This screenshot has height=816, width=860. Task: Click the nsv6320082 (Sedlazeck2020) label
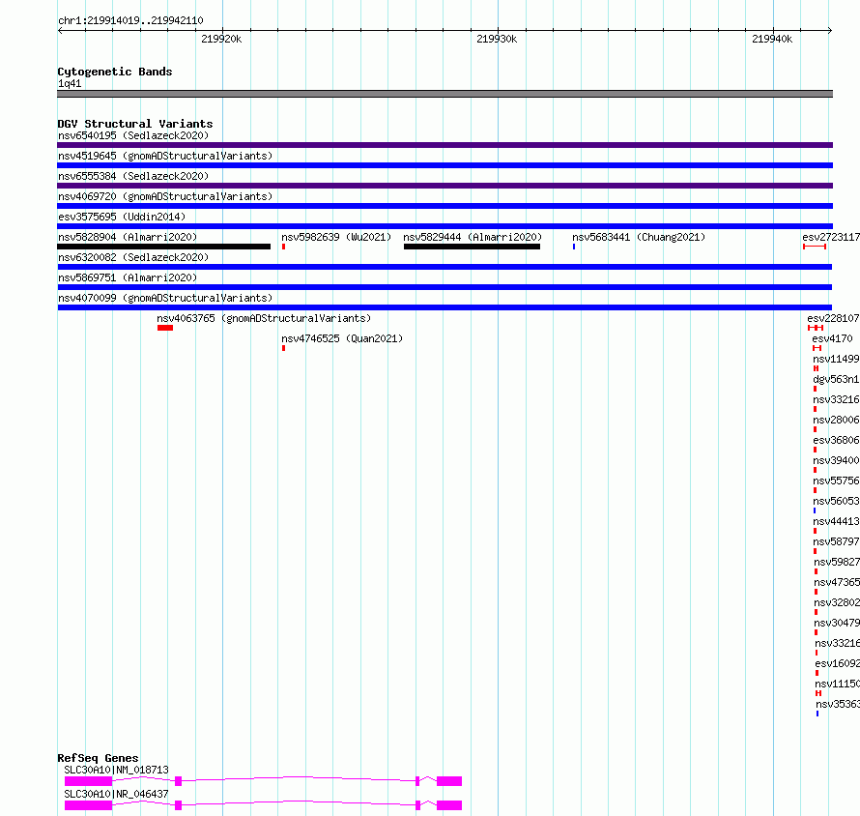pyautogui.click(x=133, y=257)
